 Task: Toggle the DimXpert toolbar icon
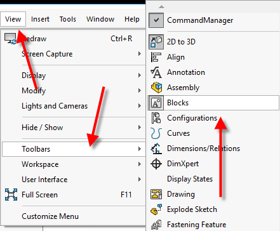tap(156, 164)
